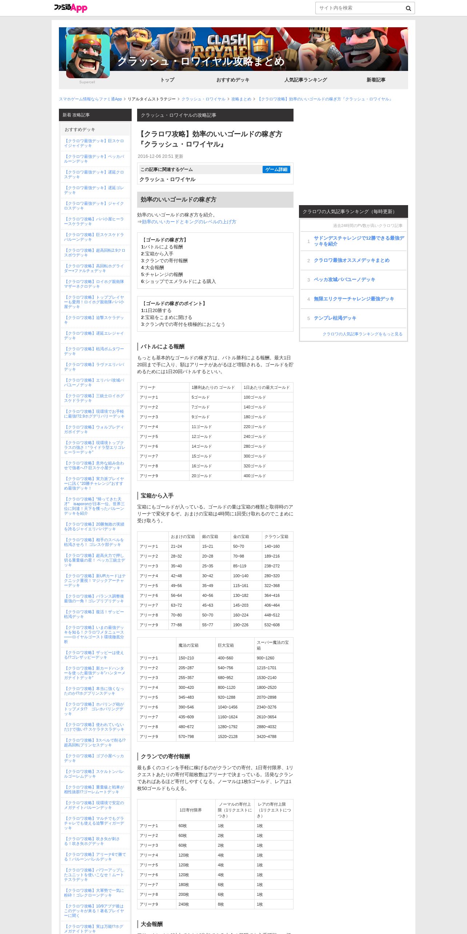Click the Clash Royale app icon thumbnail
Image resolution: width=467 pixels, height=934 pixels.
click(x=88, y=56)
